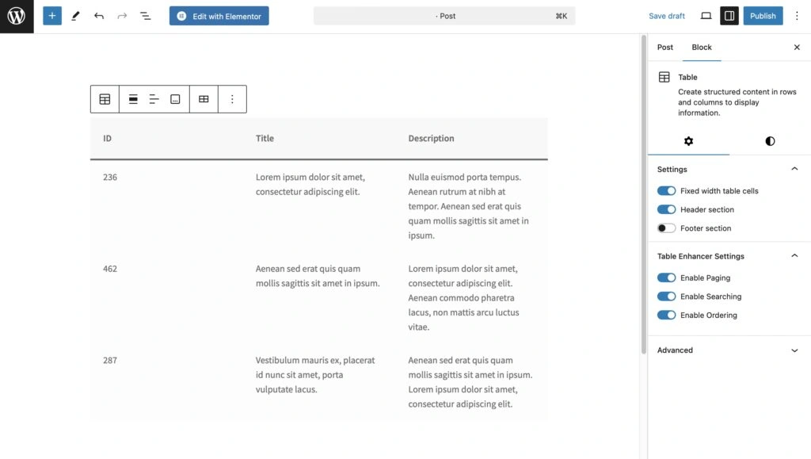Open the Document Overview list icon
The width and height of the screenshot is (811, 459).
point(146,16)
